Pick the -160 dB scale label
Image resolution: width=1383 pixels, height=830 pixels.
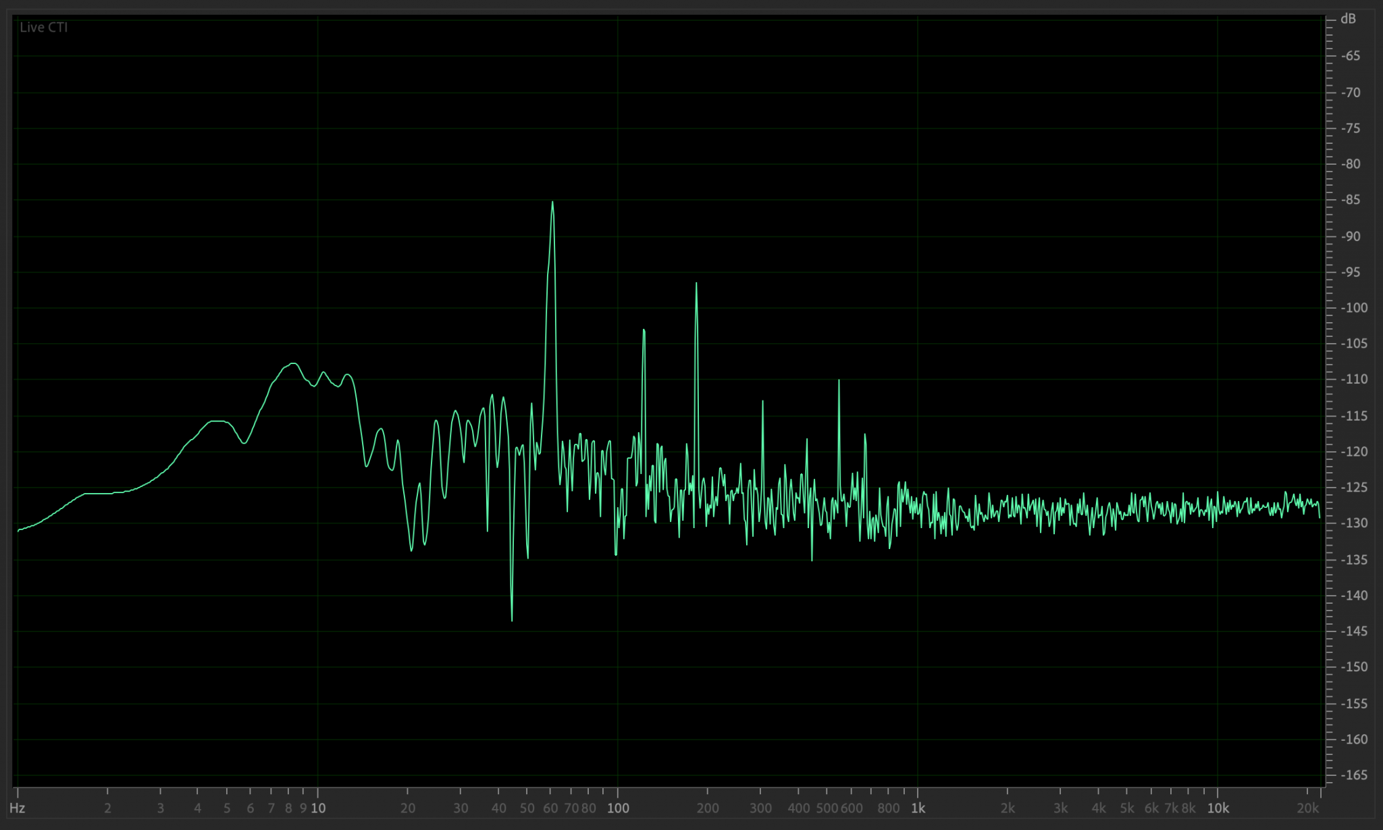1353,740
